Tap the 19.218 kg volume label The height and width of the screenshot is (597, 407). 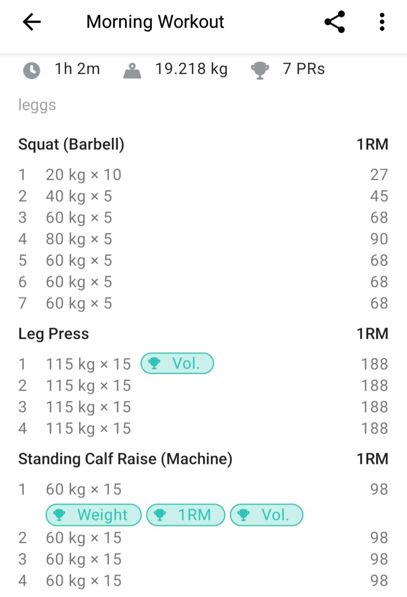(x=191, y=69)
